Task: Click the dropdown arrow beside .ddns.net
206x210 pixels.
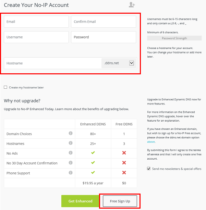Action: [132, 63]
